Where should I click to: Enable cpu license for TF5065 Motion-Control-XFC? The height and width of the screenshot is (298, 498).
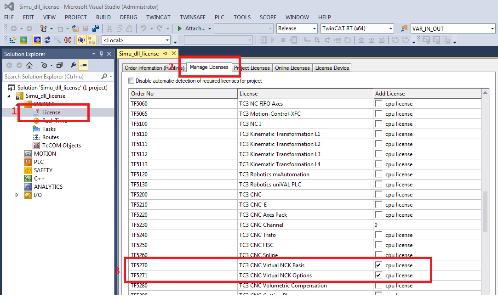click(x=378, y=113)
